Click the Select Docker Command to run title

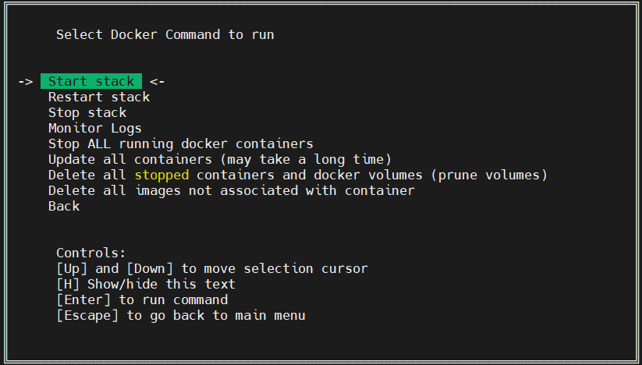point(165,34)
